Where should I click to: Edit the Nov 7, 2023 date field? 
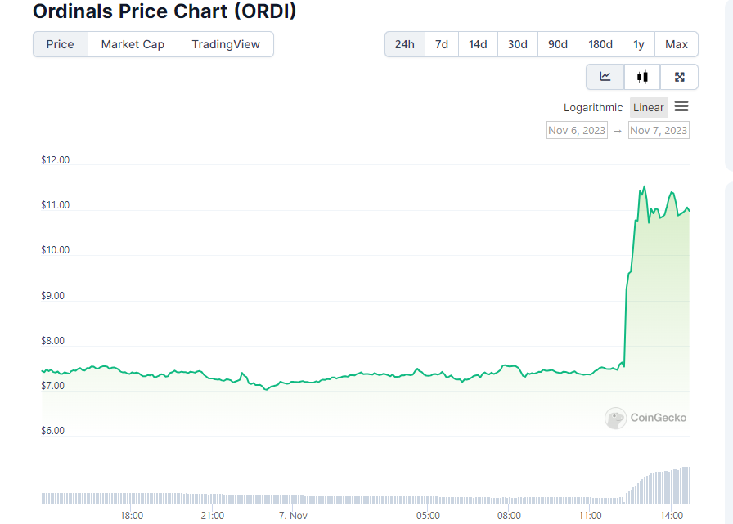[x=659, y=129]
